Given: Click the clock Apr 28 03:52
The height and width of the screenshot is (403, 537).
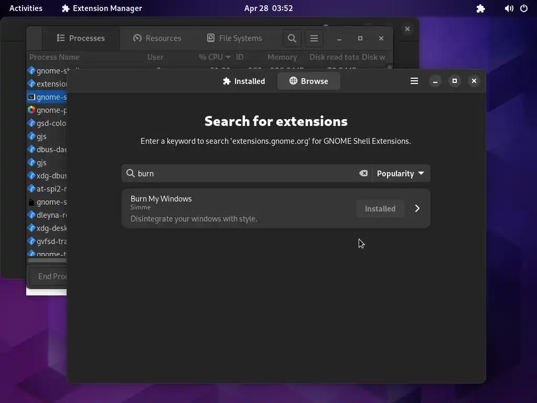Looking at the screenshot, I should 268,8.
